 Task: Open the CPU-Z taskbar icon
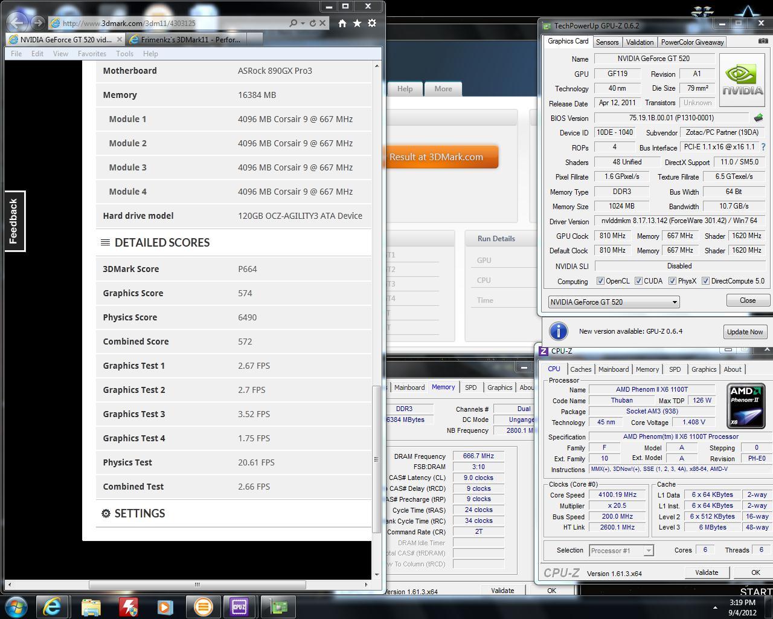239,606
